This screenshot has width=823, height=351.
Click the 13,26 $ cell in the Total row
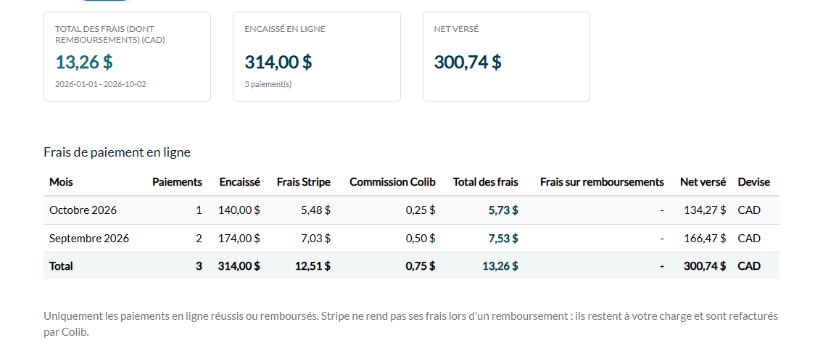pos(501,266)
